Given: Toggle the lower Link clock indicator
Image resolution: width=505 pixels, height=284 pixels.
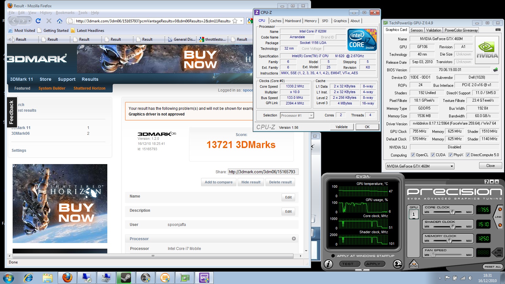Looking at the screenshot, I should pos(500,225).
